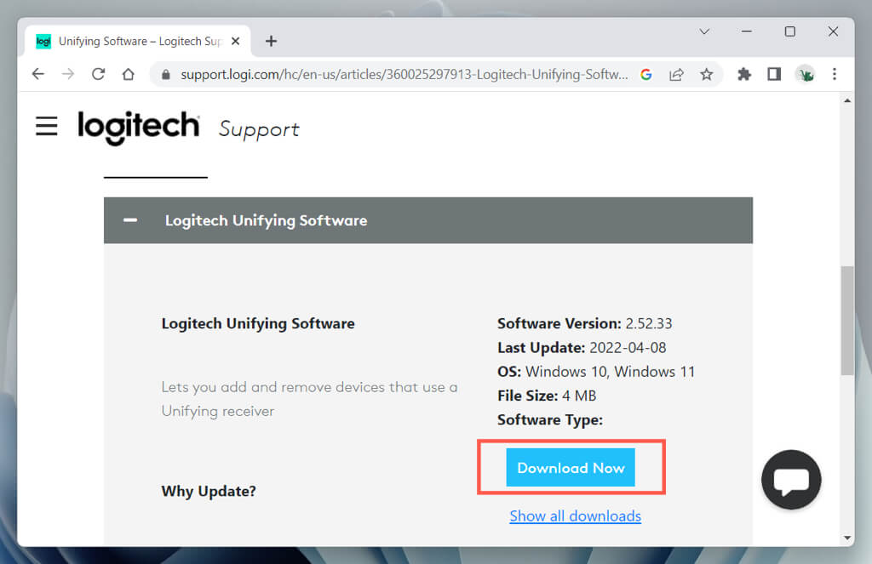Click the Download Now button
Image resolution: width=872 pixels, height=564 pixels.
point(571,468)
